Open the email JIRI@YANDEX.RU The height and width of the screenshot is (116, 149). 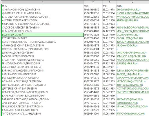point(126,45)
